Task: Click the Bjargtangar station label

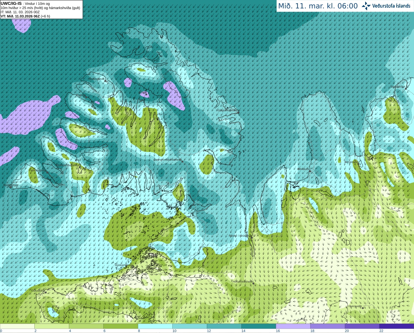Action: click(11, 185)
